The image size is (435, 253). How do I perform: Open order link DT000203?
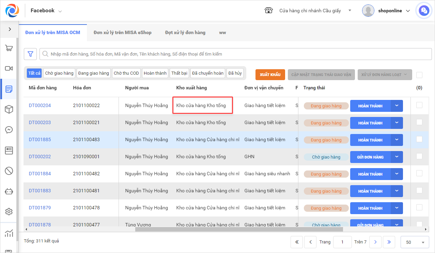(x=40, y=122)
